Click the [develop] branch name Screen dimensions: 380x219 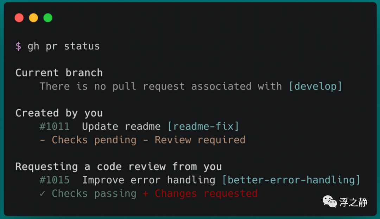click(315, 86)
